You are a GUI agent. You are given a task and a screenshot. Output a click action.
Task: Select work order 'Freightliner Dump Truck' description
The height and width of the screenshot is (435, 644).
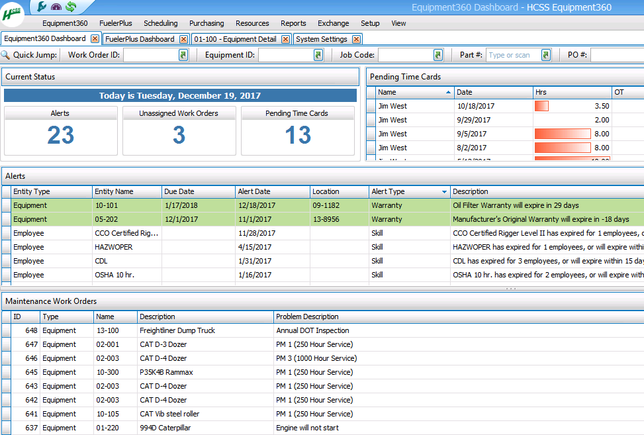(x=177, y=330)
